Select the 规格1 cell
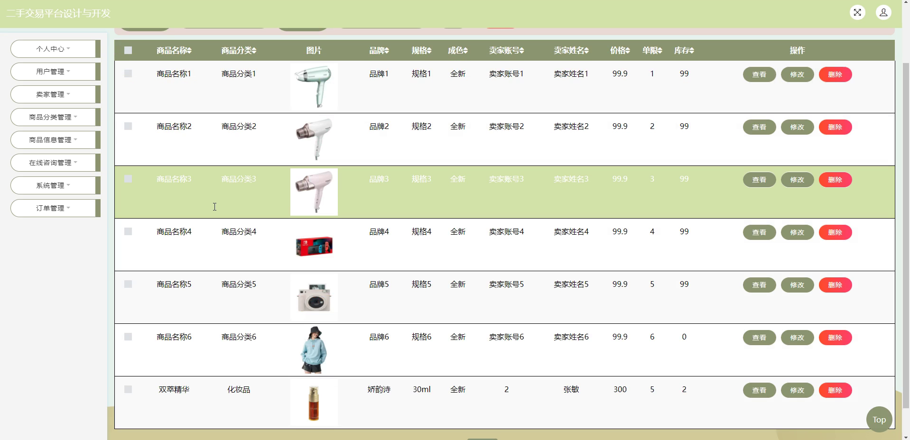 pos(422,73)
